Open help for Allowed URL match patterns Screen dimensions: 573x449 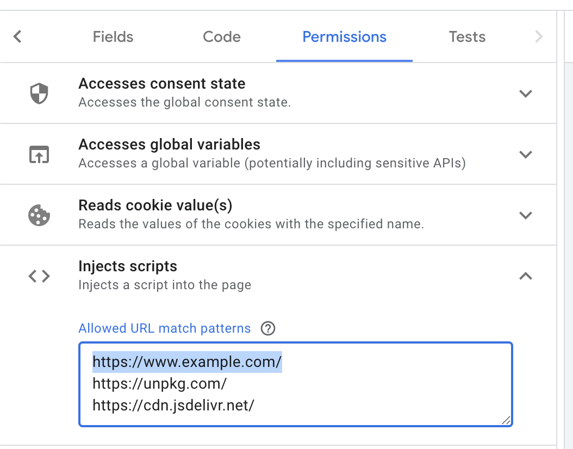(x=268, y=328)
